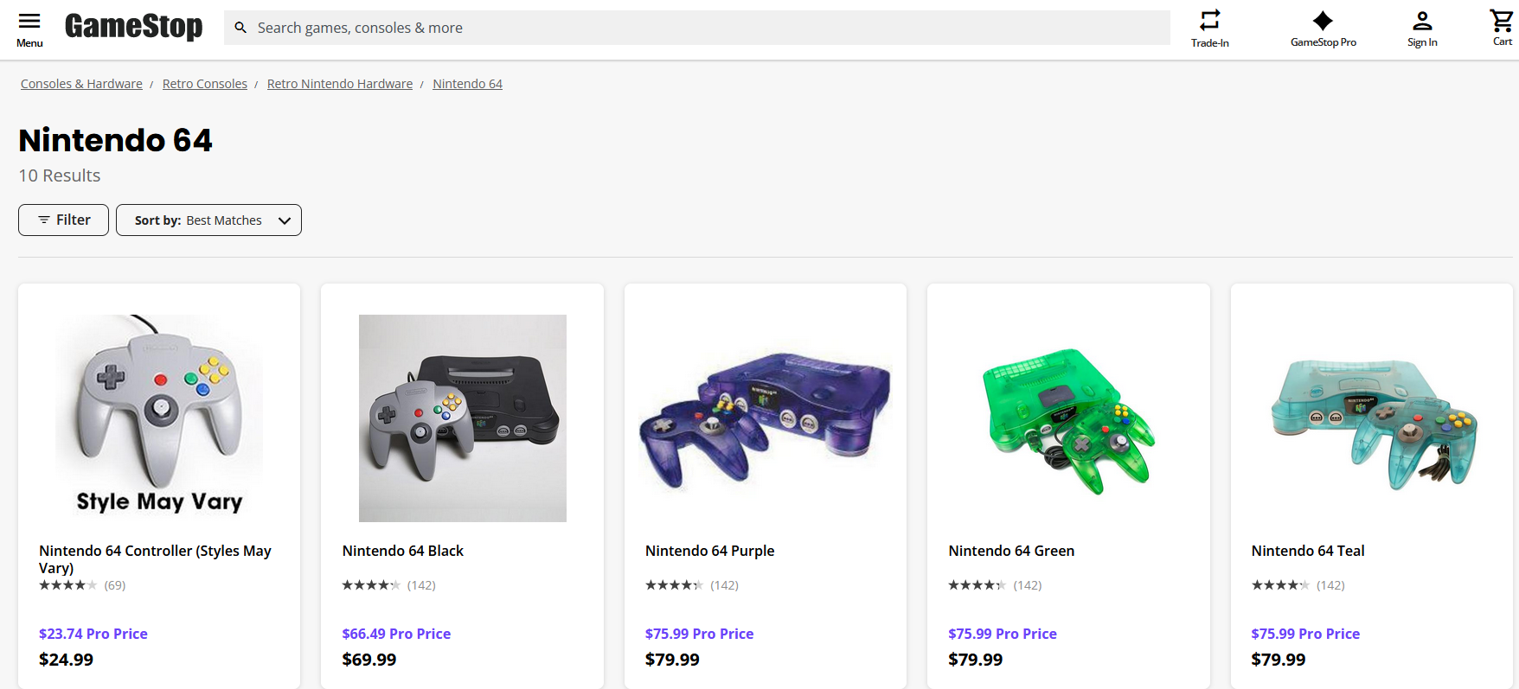Screen dimensions: 1519x689
Task: Navigate to Retro Consoles breadcrumb
Action: pyautogui.click(x=205, y=84)
